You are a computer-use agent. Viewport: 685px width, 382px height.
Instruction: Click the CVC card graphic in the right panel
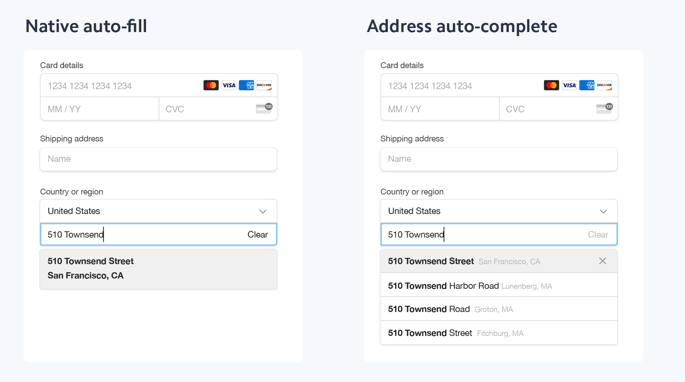pos(604,108)
